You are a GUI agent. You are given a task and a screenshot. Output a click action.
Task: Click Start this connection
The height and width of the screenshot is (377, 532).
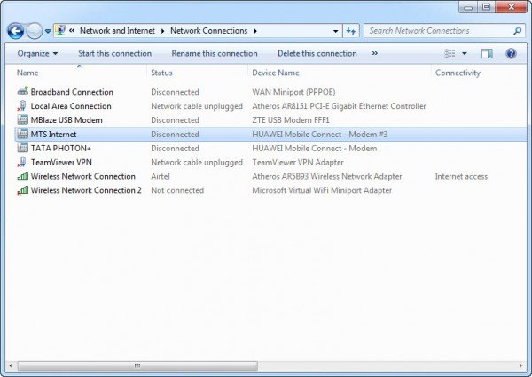coord(114,54)
